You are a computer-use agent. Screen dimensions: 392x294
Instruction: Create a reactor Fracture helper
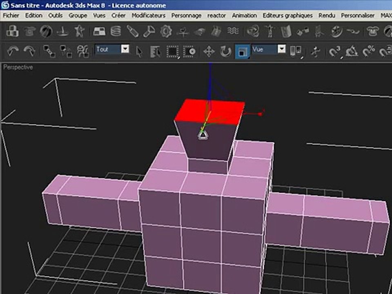[216, 31]
